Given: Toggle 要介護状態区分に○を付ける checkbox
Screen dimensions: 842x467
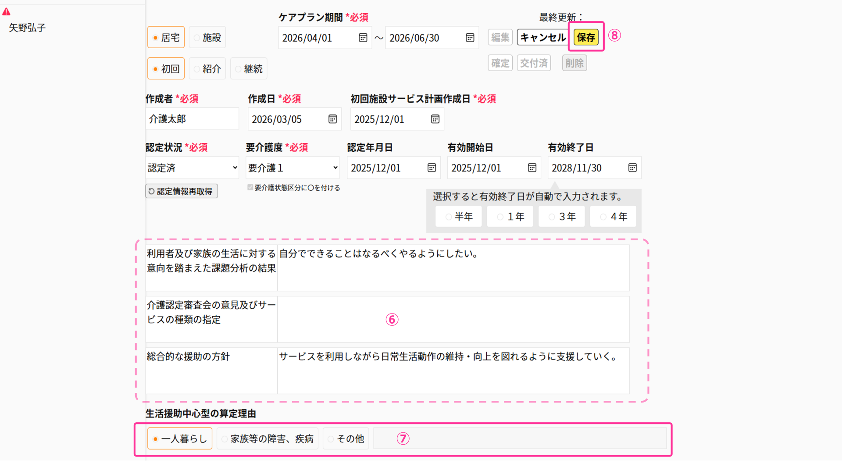Looking at the screenshot, I should coord(250,188).
